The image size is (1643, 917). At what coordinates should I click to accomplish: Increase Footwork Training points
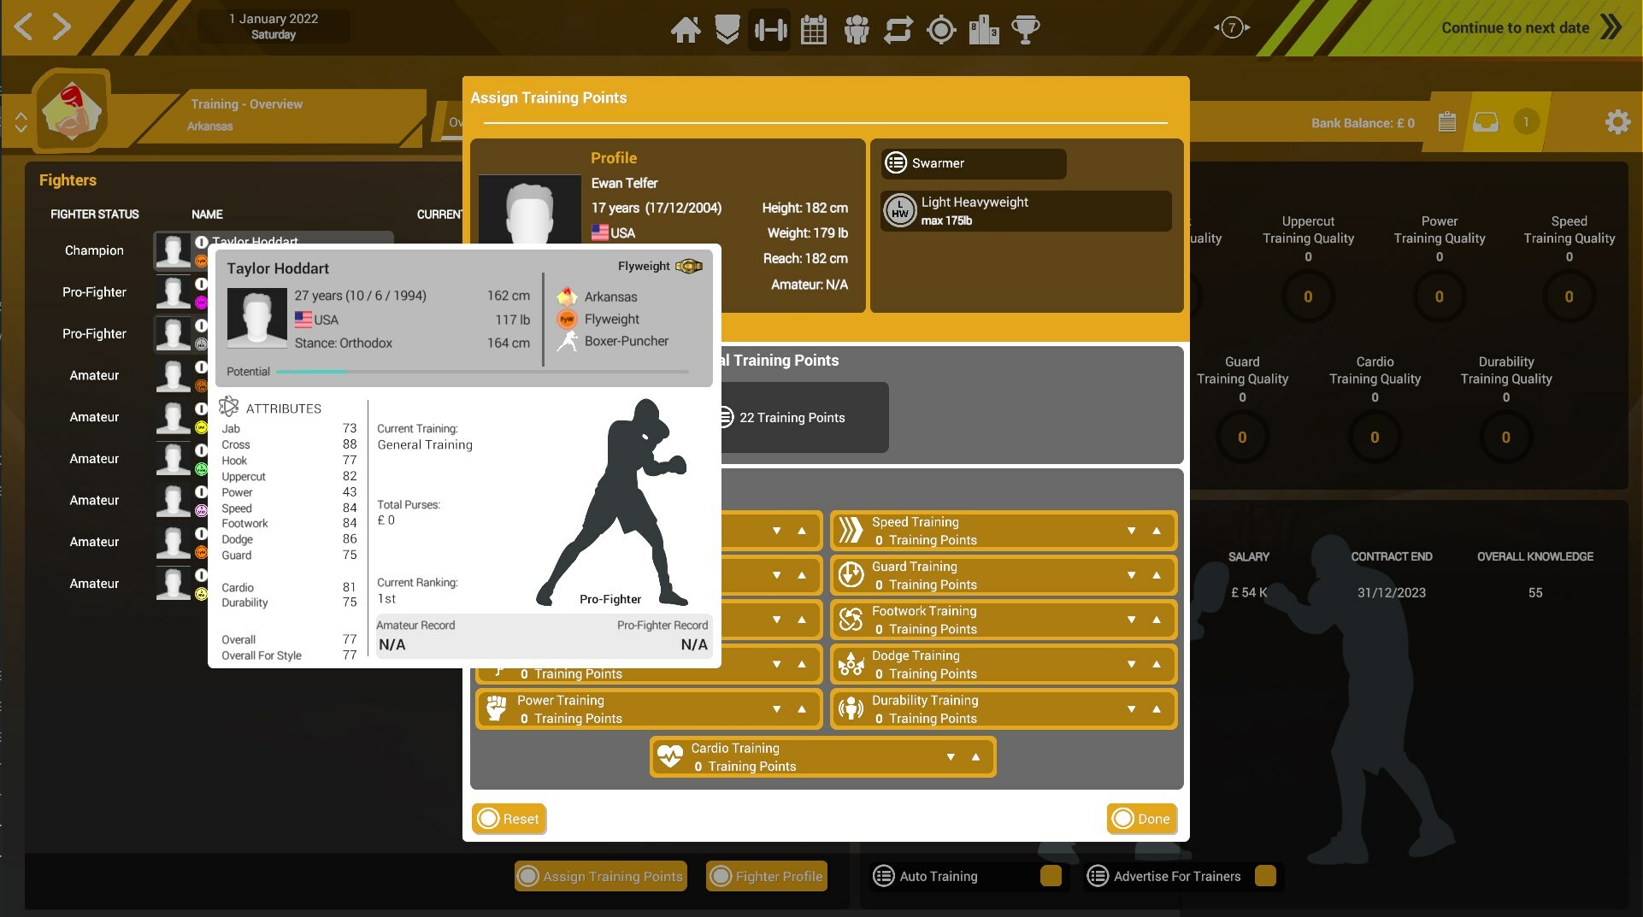(x=1157, y=620)
